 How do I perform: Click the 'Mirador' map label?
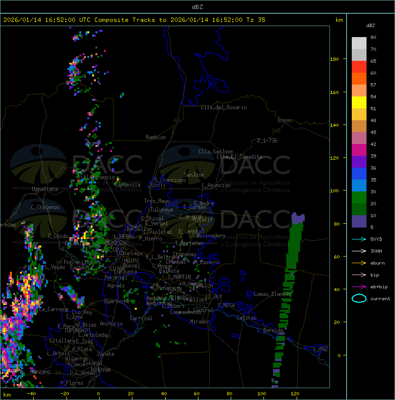click(x=200, y=322)
